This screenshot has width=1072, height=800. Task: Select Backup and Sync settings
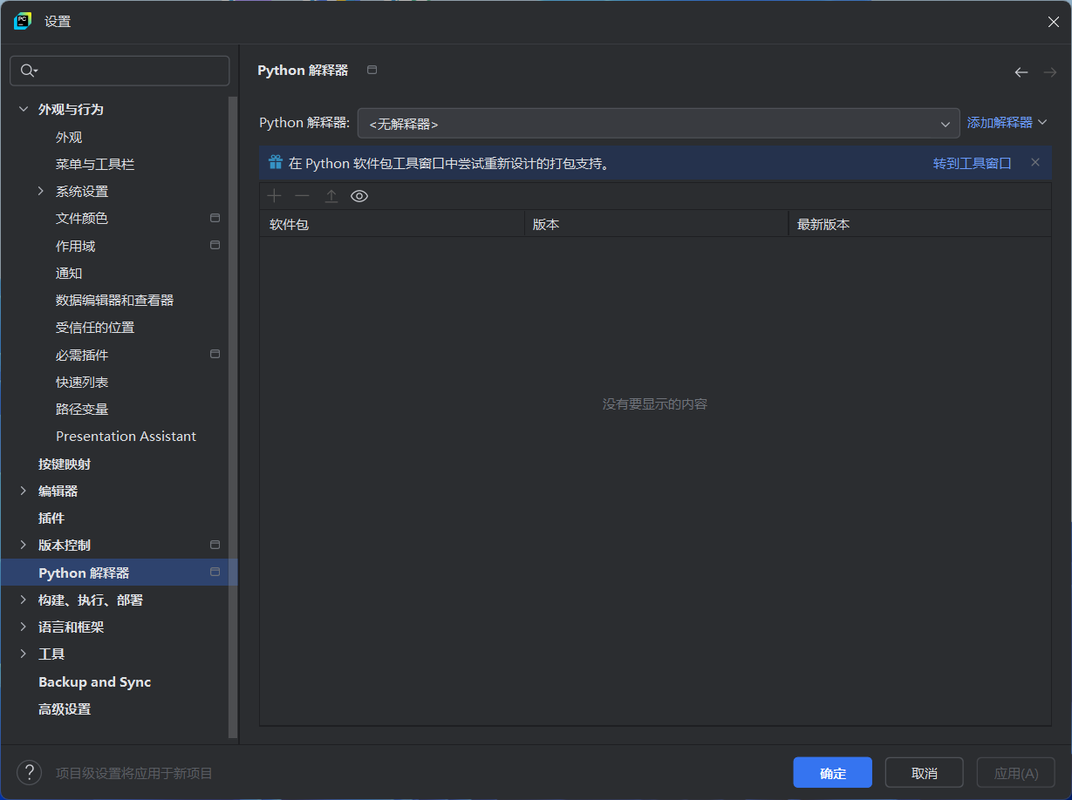pyautogui.click(x=94, y=681)
